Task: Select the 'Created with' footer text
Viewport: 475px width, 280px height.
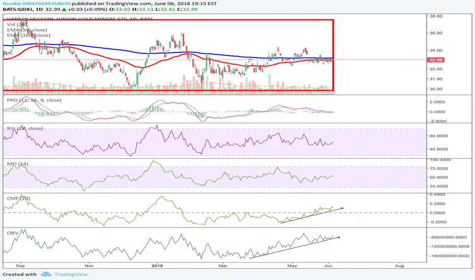Action: coord(19,274)
